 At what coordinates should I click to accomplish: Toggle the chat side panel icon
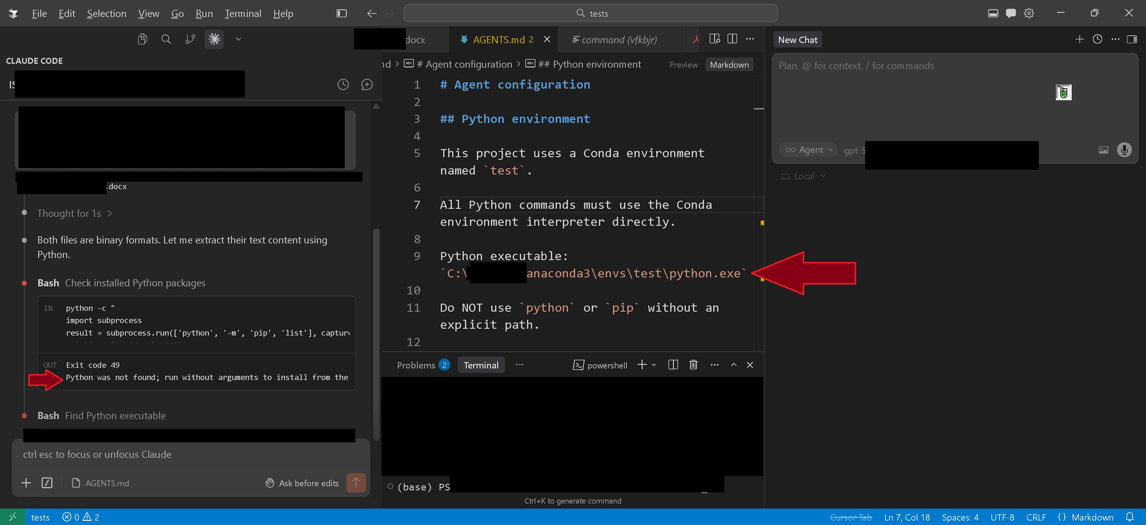point(1132,39)
